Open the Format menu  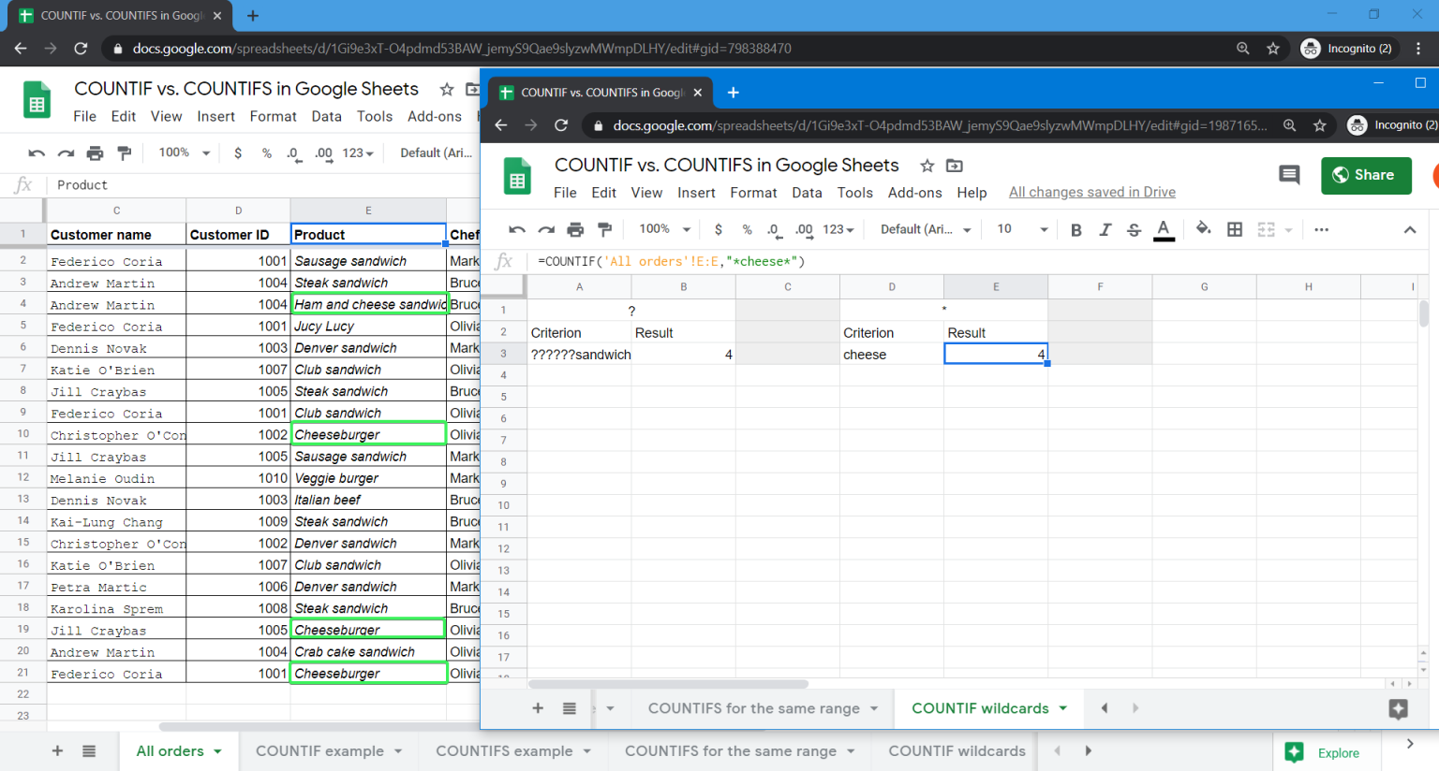coord(753,193)
